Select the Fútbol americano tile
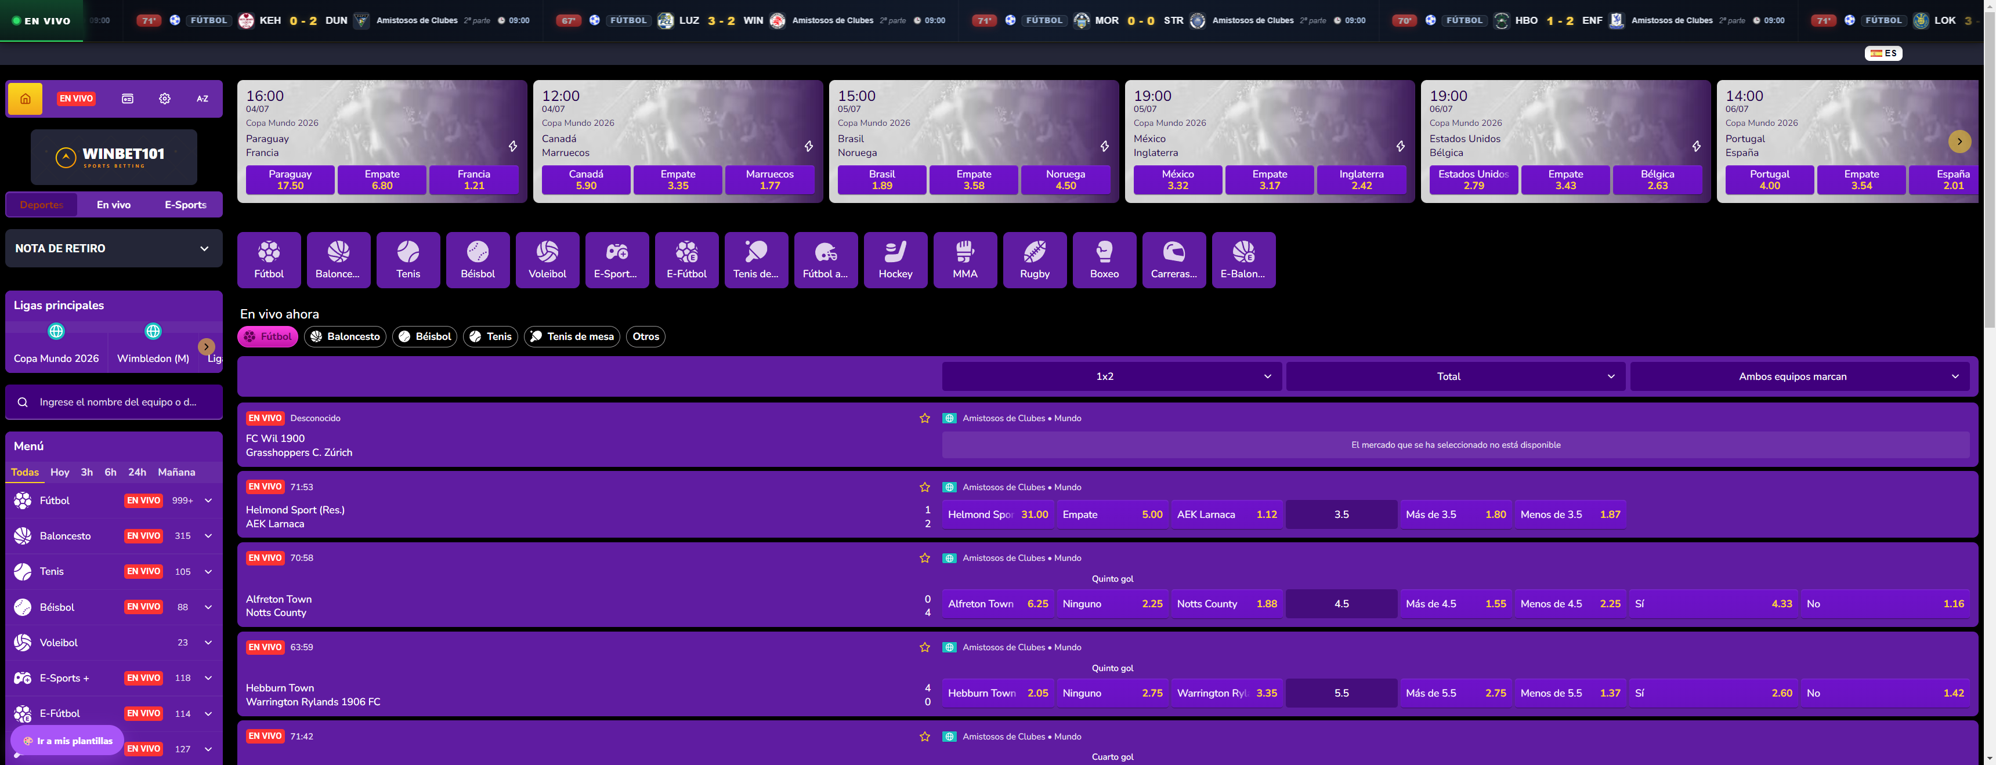This screenshot has width=1996, height=765. tap(826, 260)
